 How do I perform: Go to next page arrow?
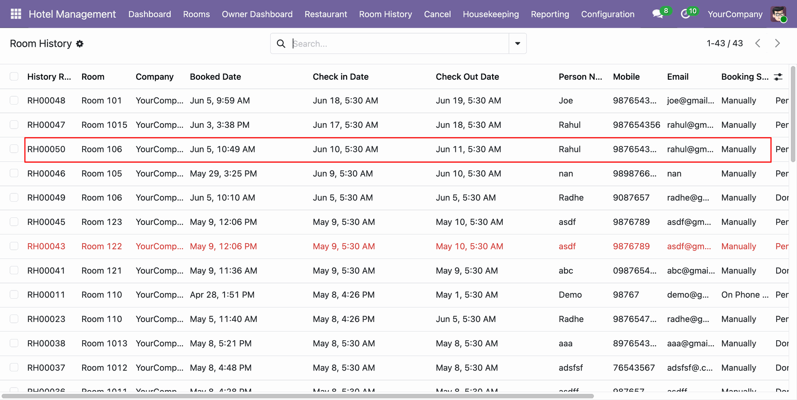(x=777, y=43)
